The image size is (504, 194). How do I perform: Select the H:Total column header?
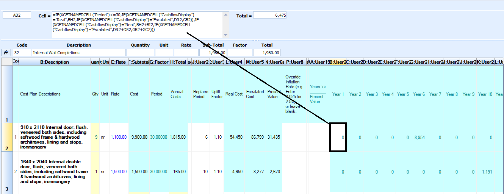(x=178, y=62)
